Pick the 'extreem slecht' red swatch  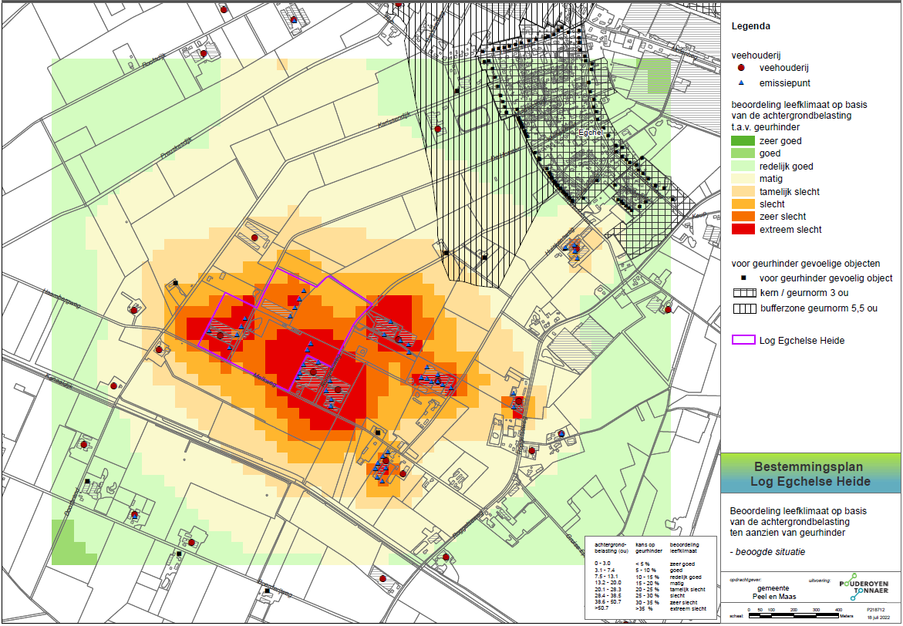tap(743, 230)
